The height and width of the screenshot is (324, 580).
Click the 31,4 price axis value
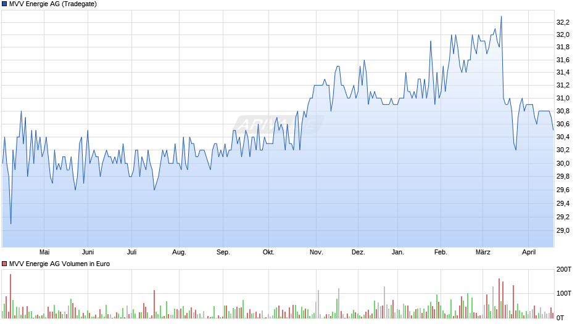(x=563, y=73)
